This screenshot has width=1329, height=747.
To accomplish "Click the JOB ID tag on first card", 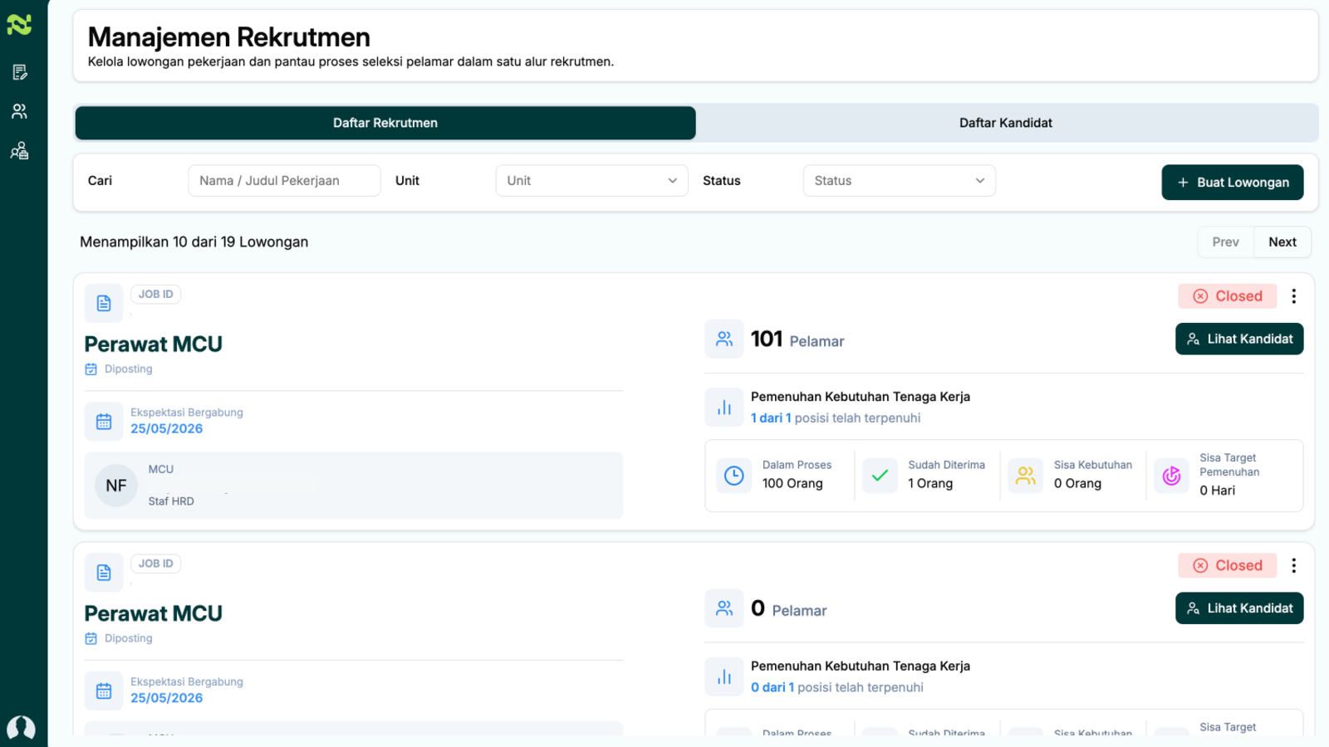I will point(156,295).
